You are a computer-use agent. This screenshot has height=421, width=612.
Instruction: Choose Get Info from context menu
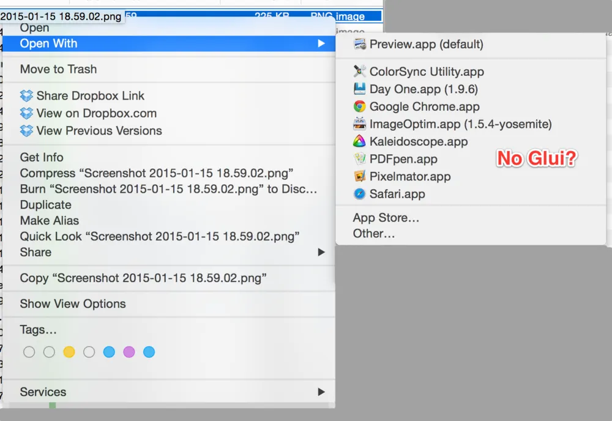[42, 157]
